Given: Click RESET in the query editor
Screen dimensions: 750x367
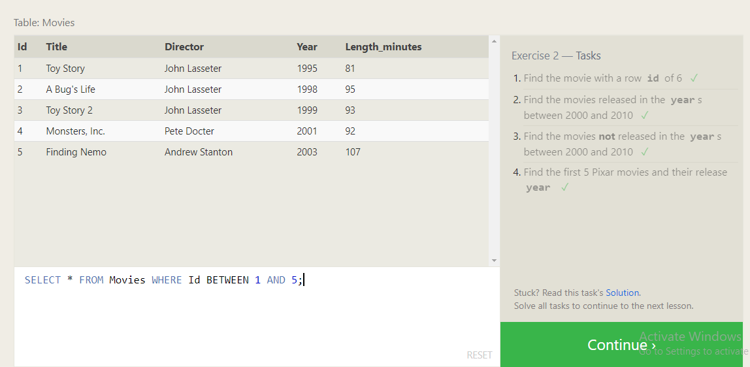Looking at the screenshot, I should tap(480, 355).
